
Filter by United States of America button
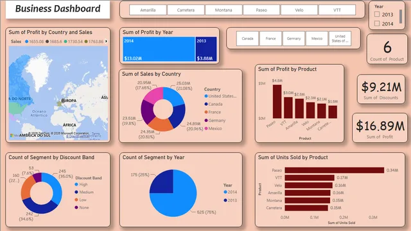tap(340, 38)
